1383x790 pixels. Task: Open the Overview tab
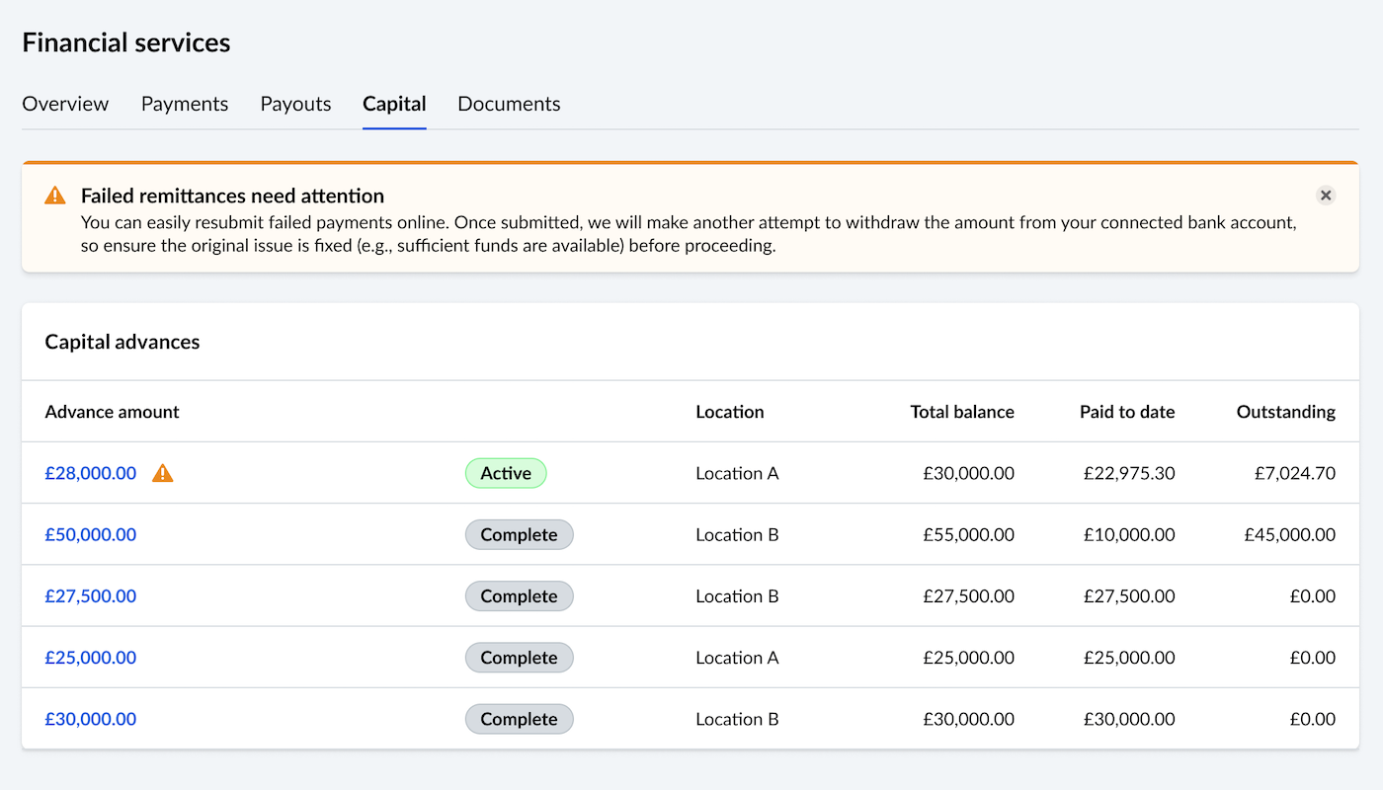pyautogui.click(x=65, y=104)
